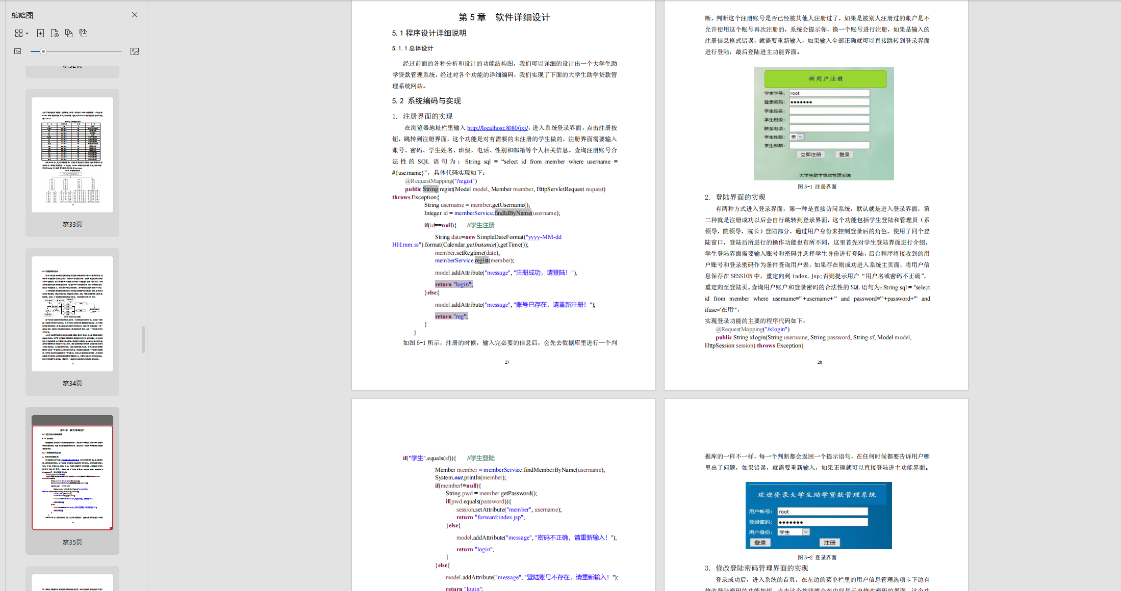1121x591 pixels.
Task: Click the add new page icon
Action: (x=40, y=33)
